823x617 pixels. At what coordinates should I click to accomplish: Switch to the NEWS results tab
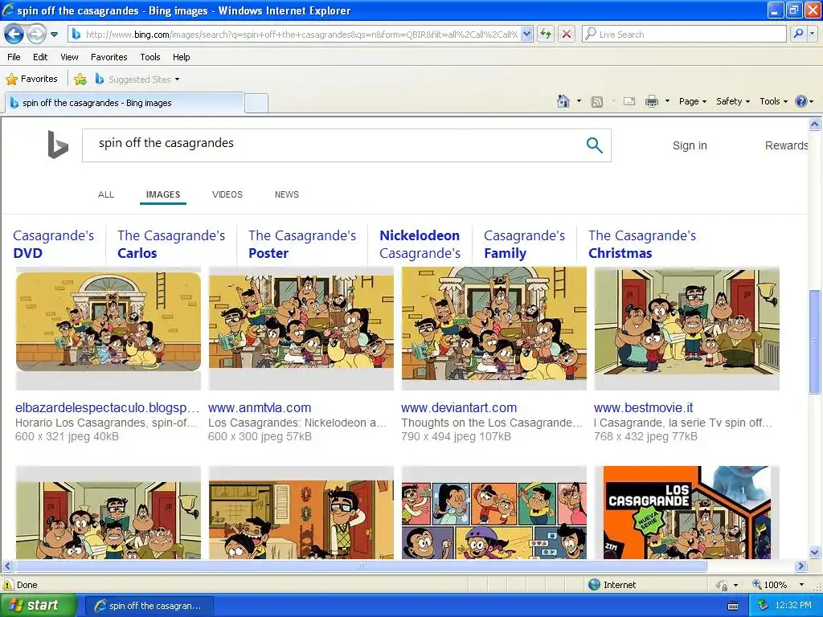pos(287,194)
